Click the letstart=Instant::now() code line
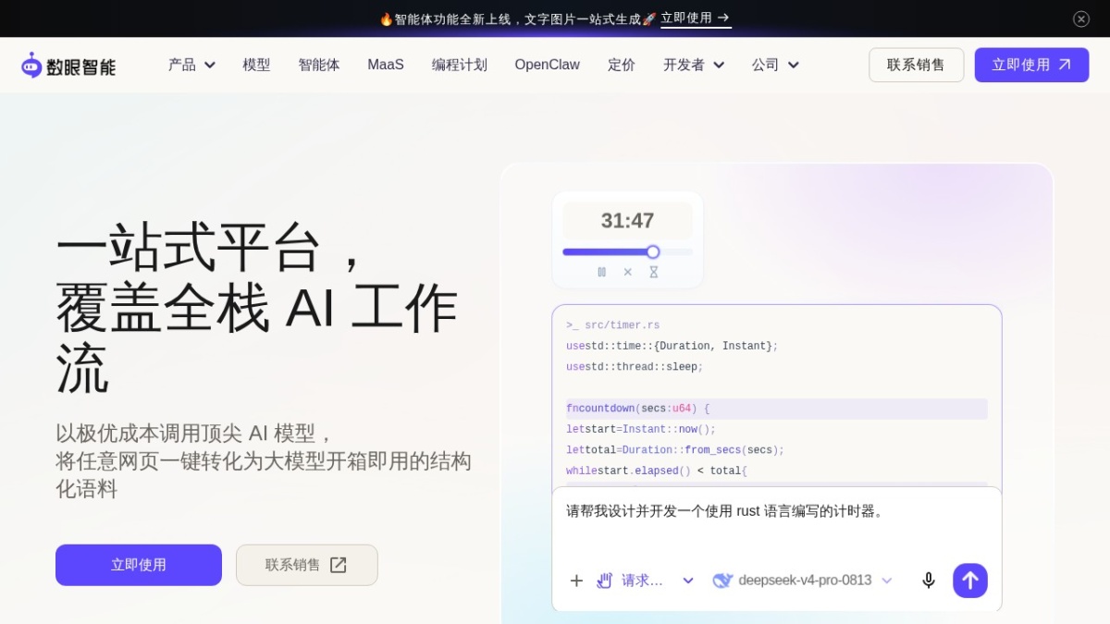The height and width of the screenshot is (624, 1110). 641,429
